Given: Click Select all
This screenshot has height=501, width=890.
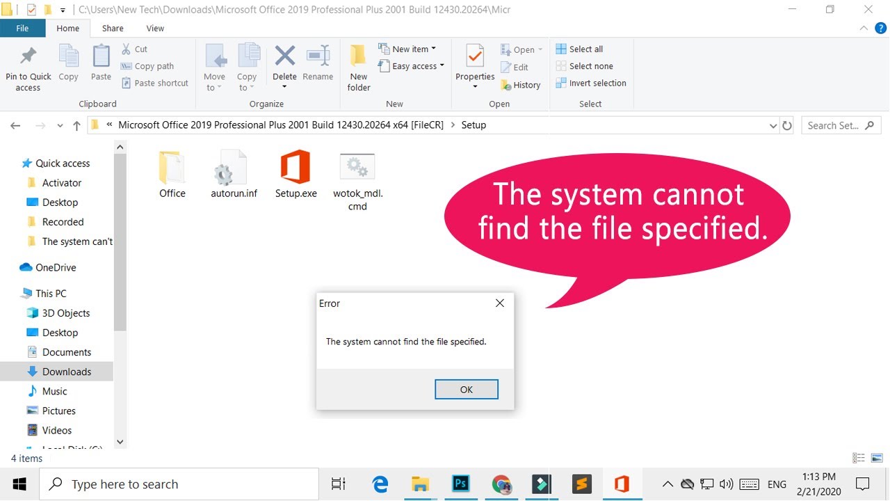Looking at the screenshot, I should (579, 49).
